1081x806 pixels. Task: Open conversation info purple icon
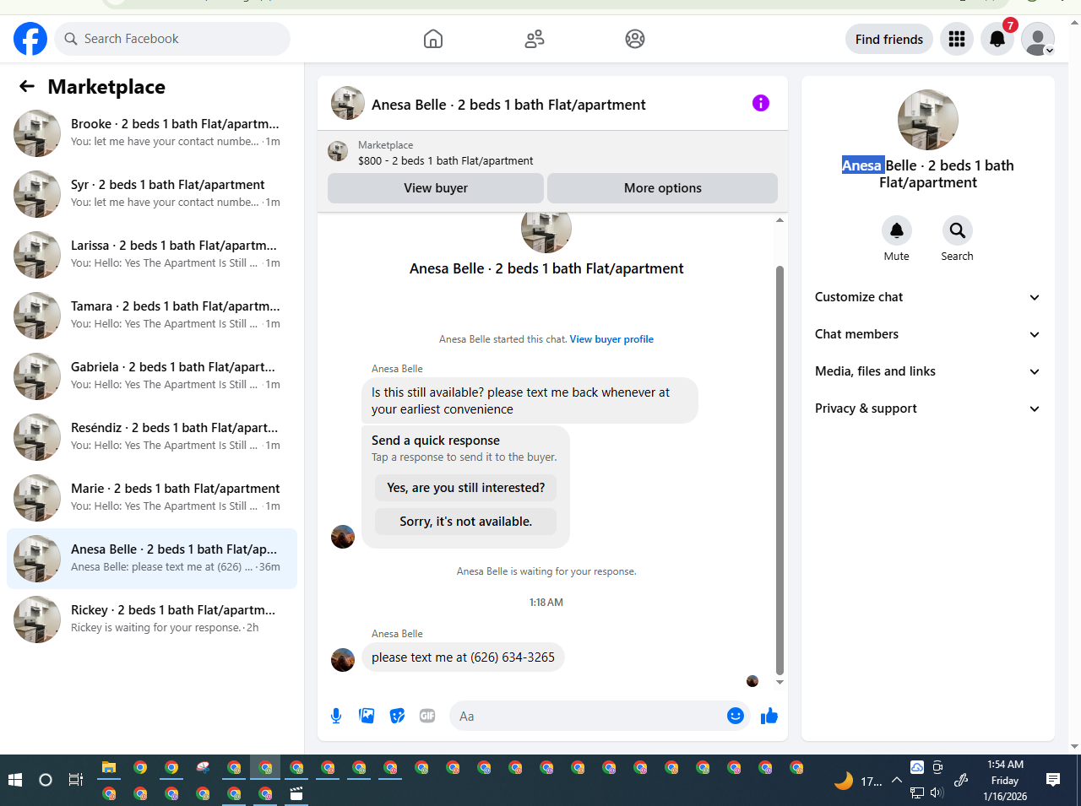tap(761, 103)
